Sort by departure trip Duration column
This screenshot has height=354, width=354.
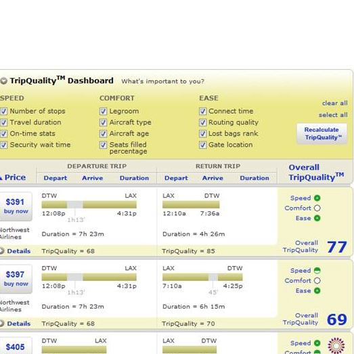tap(134, 178)
